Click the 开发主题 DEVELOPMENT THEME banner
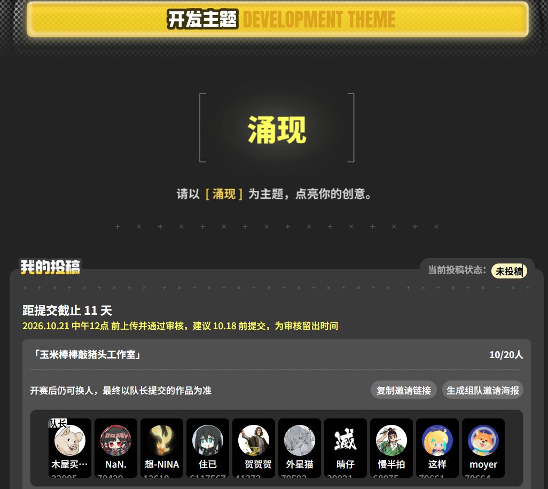Viewport: 548px width, 489px height. 278,19
